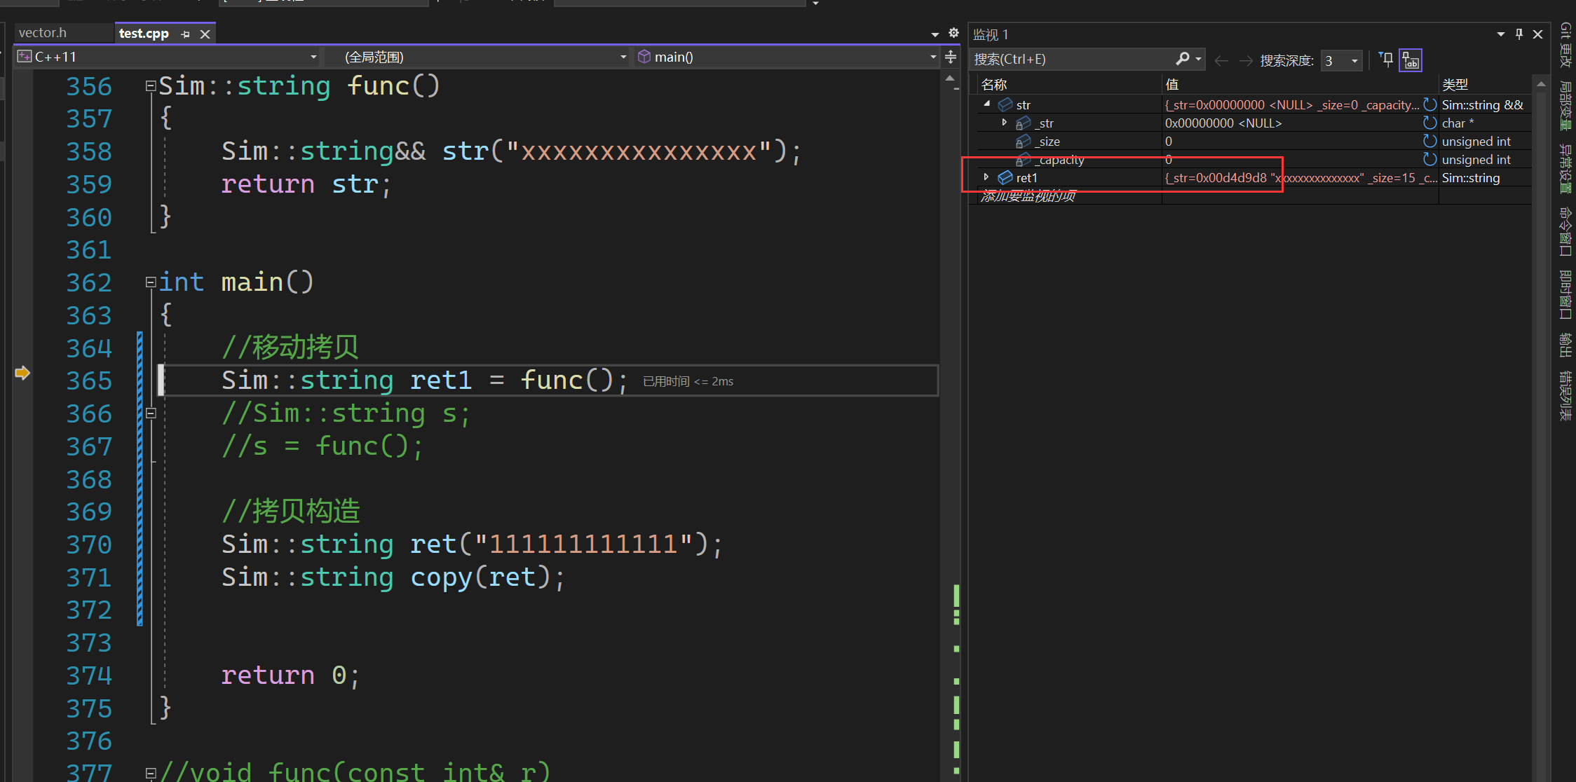Screen dimensions: 1576x782
Task: Click line number 365 in the gutter
Action: pos(89,380)
